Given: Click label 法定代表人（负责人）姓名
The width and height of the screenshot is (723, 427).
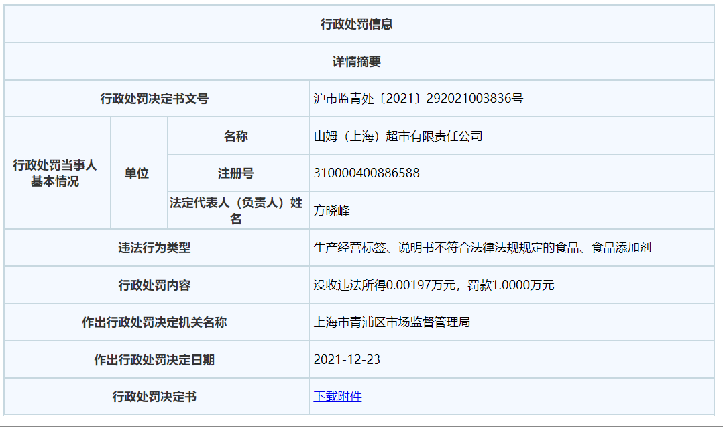Looking at the screenshot, I should tap(235, 211).
